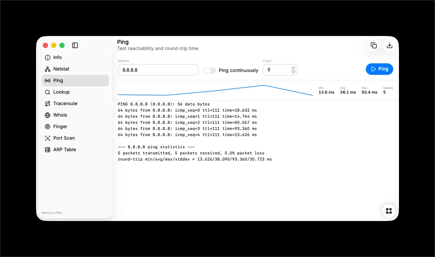Click the icmp_seq=0 output line

187,110
